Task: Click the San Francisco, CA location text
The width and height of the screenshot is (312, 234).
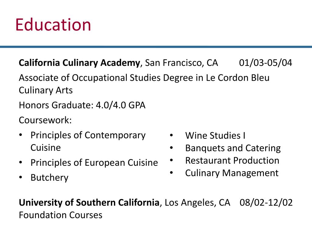Action: [x=182, y=63]
